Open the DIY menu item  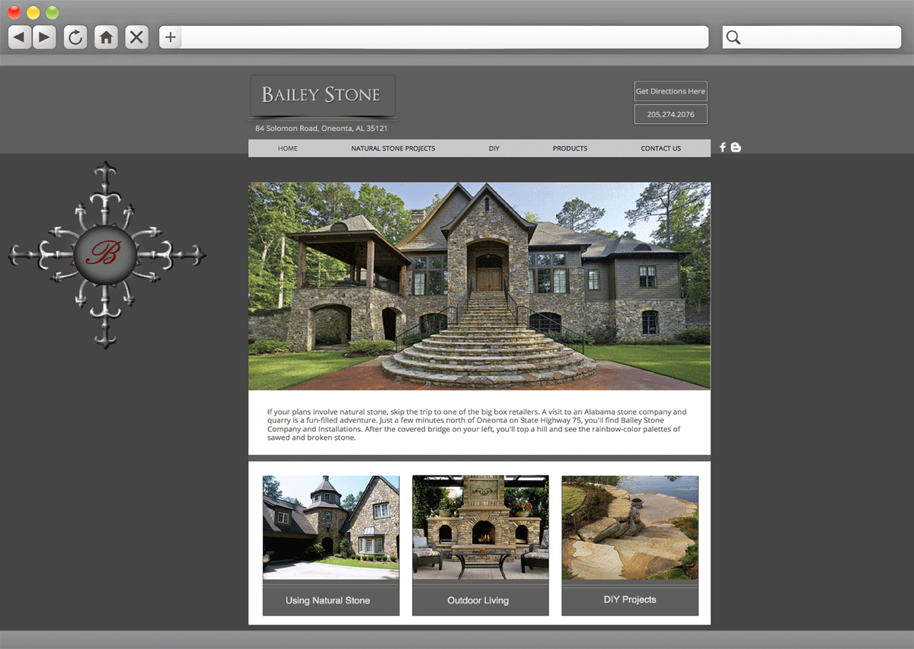click(x=494, y=148)
